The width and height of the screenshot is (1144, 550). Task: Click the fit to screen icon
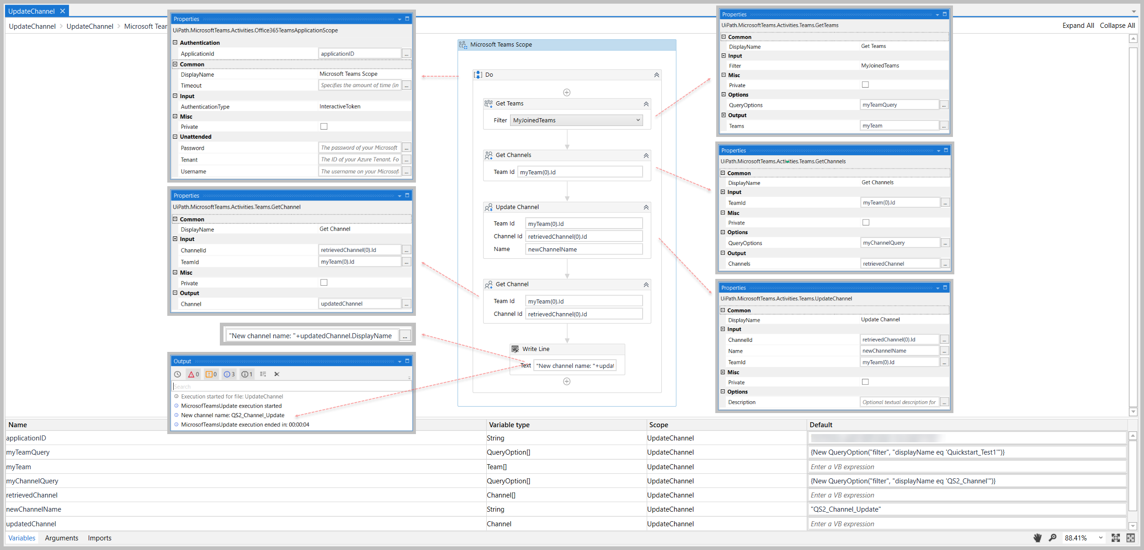[1116, 538]
